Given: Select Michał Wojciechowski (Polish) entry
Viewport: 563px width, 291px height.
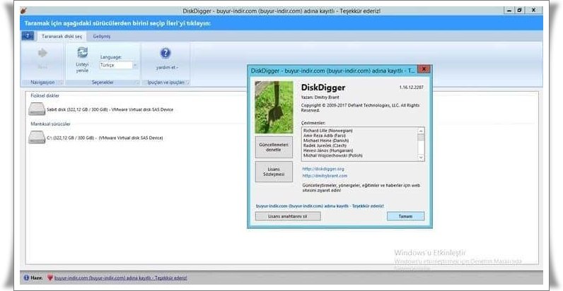Looking at the screenshot, I should pos(332,156).
